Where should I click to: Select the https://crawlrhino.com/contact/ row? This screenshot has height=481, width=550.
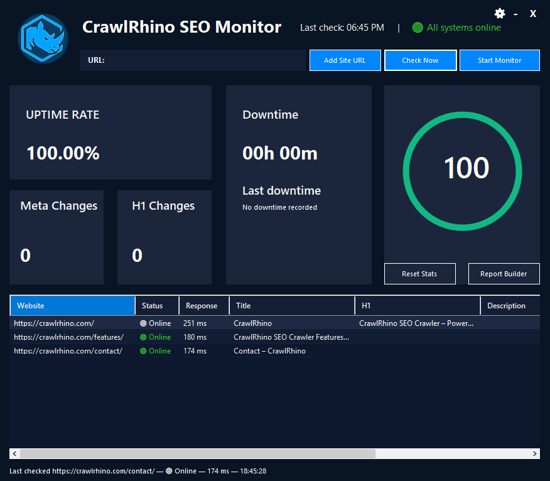point(274,351)
